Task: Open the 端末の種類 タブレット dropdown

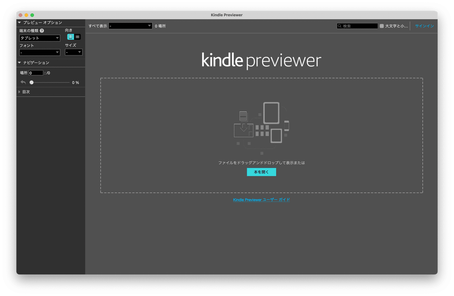Action: pyautogui.click(x=40, y=38)
